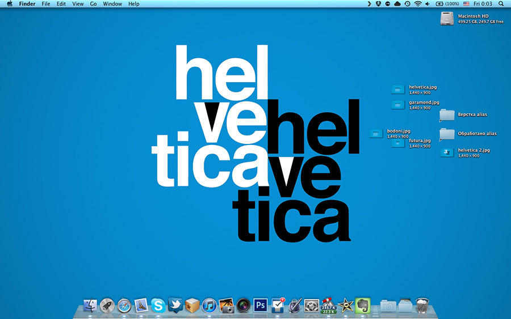Select bodoni.jpg on the desktop
The height and width of the screenshot is (319, 511).
point(376,134)
